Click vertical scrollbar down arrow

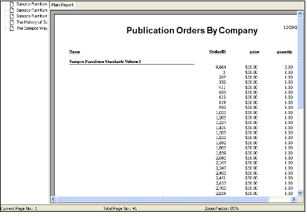tap(300, 193)
